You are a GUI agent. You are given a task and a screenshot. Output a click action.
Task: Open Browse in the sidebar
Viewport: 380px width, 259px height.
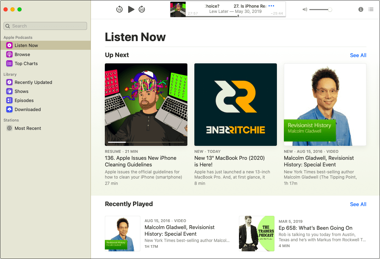45,55
